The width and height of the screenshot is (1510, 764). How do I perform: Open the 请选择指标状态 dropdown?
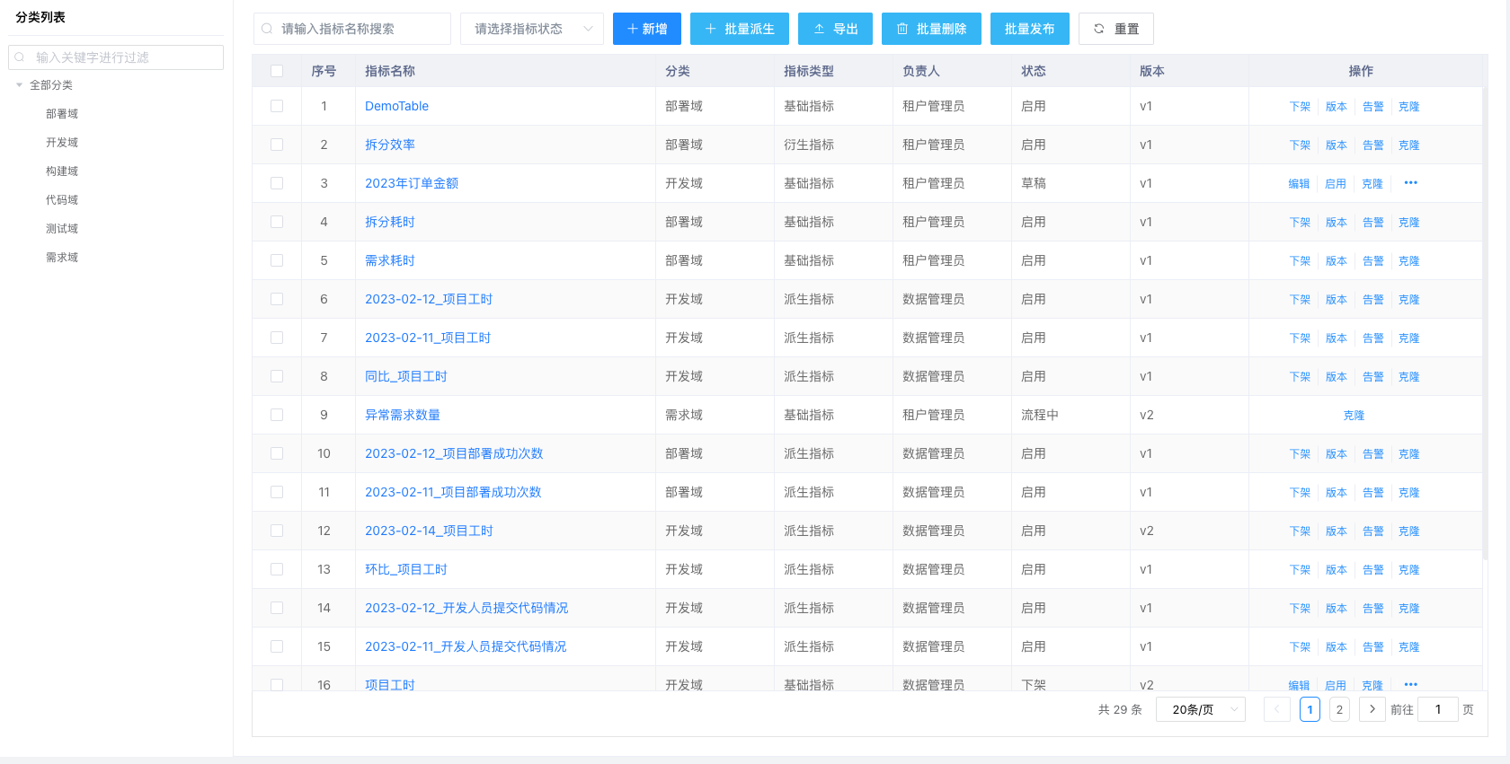pos(532,29)
